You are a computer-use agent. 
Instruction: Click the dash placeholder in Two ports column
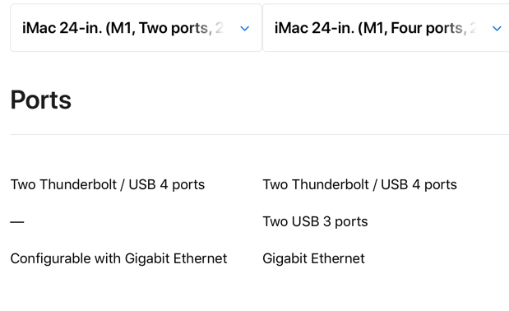17,222
